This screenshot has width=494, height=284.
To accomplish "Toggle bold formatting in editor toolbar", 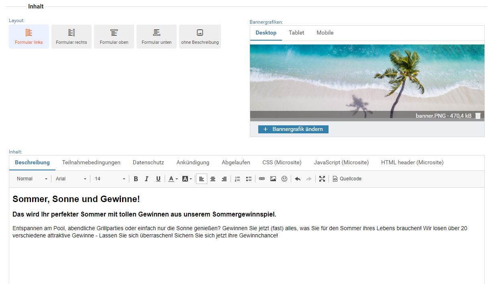I will 136,179.
